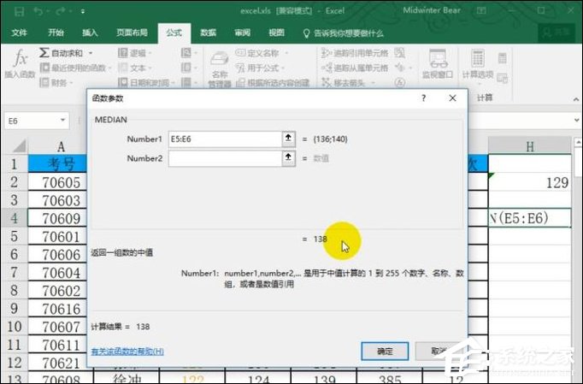Click the fx Insert Function icon (插入函数)
This screenshot has height=384, width=583.
pyautogui.click(x=20, y=63)
